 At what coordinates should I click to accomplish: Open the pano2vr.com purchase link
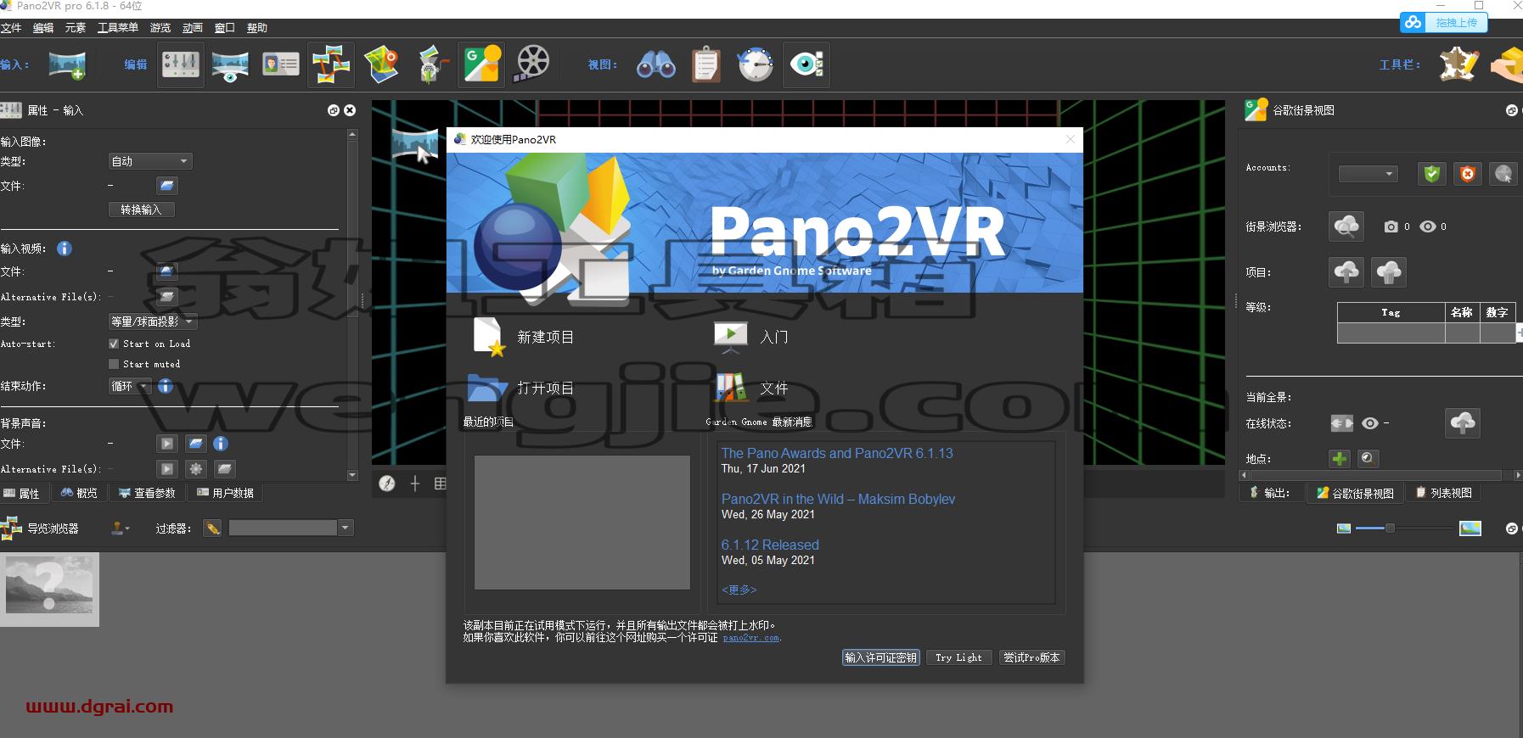point(750,638)
